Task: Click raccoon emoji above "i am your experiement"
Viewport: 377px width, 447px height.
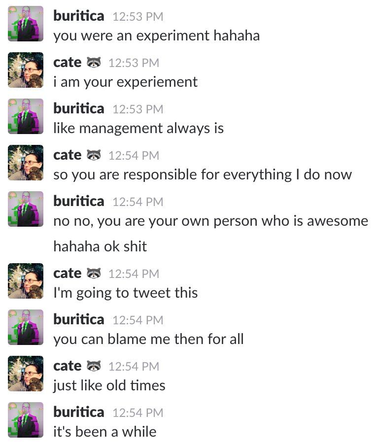Action: (x=94, y=63)
